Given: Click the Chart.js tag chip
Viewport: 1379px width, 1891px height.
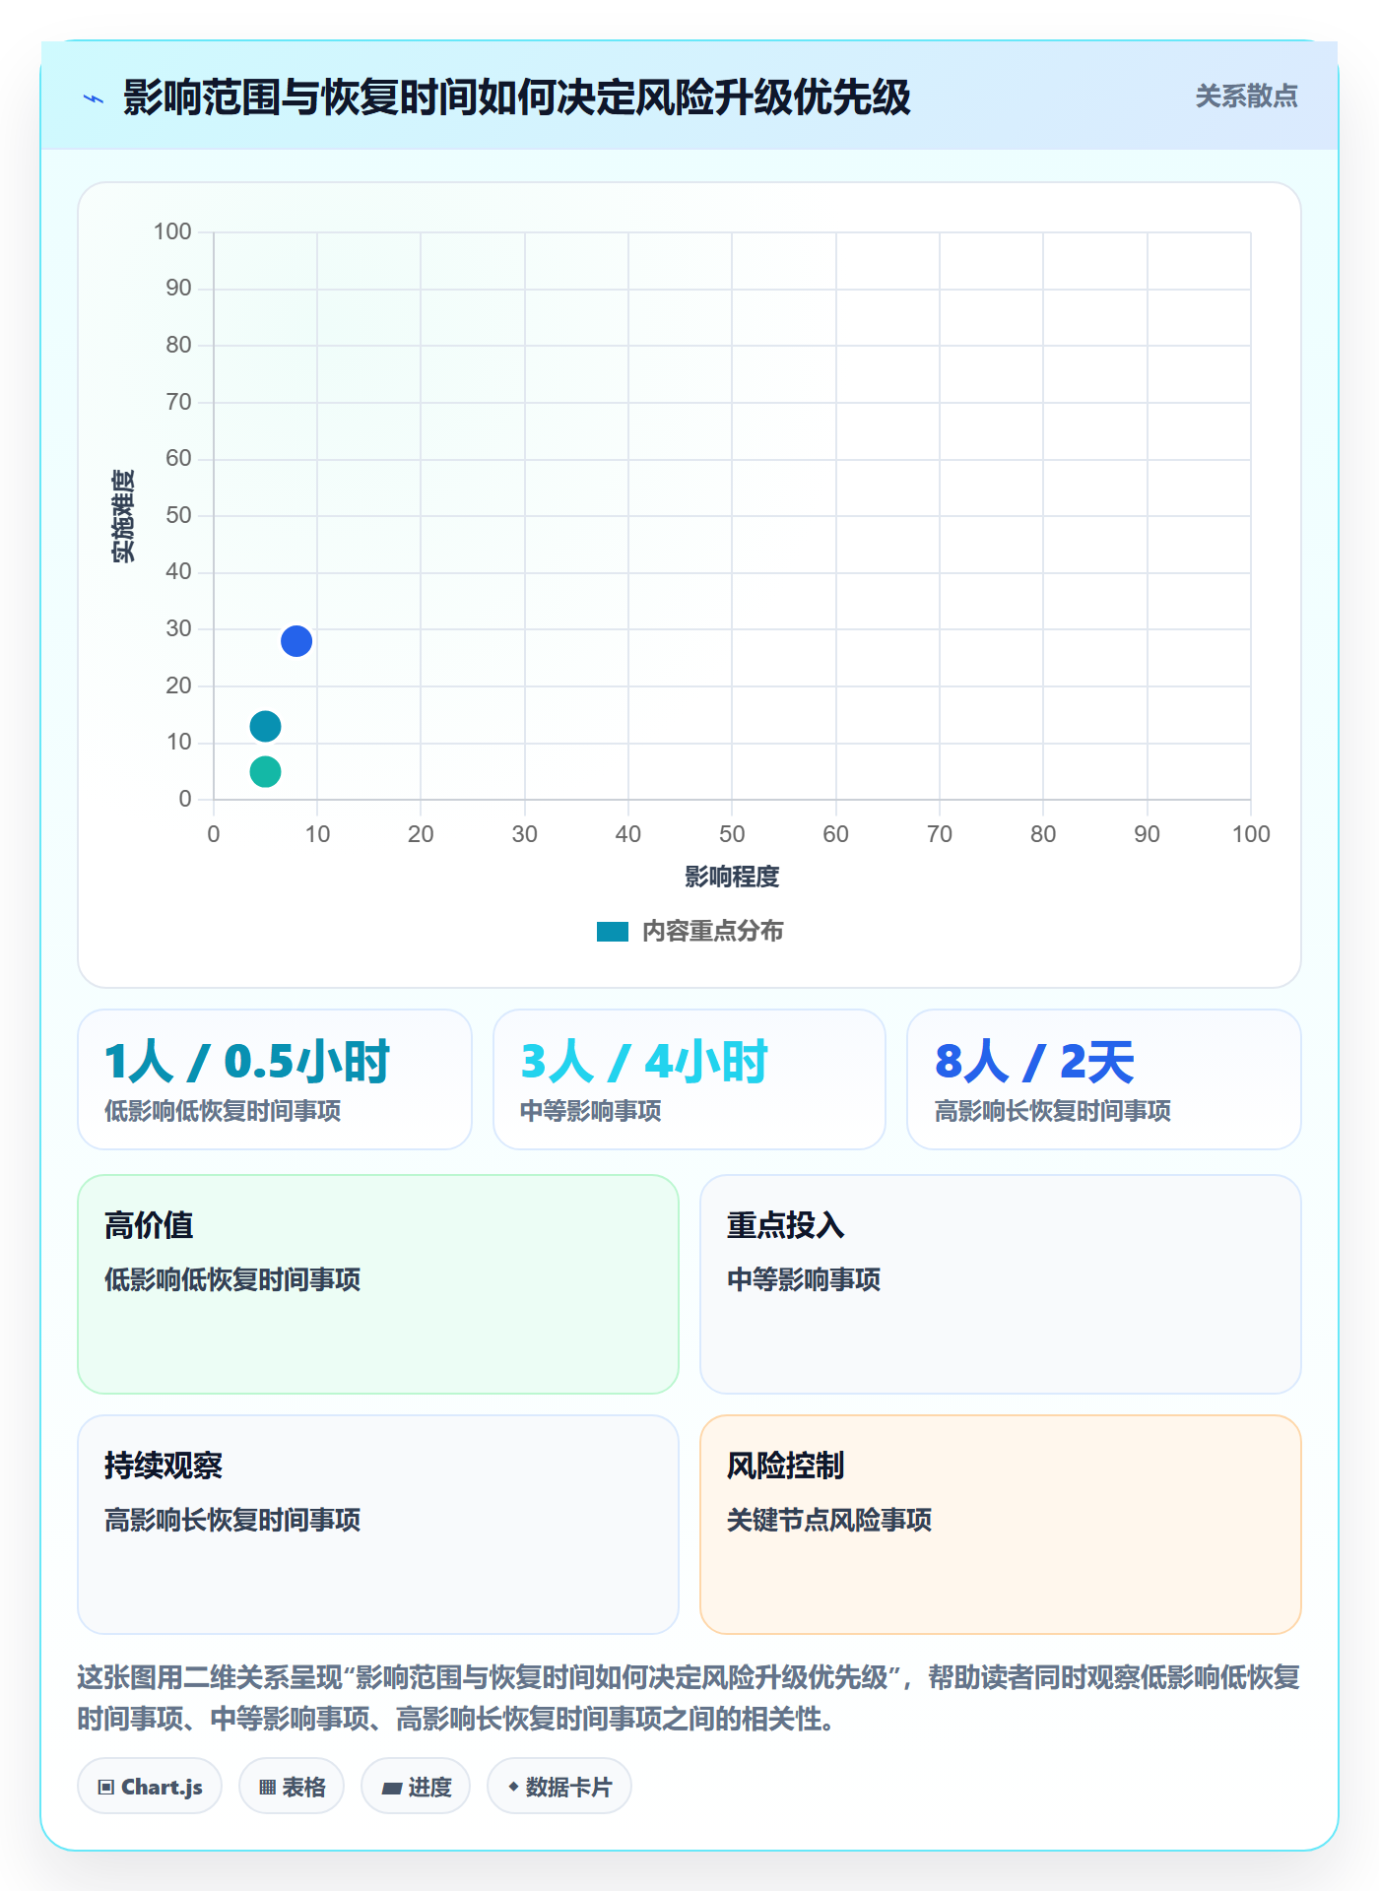Looking at the screenshot, I should point(150,1787).
